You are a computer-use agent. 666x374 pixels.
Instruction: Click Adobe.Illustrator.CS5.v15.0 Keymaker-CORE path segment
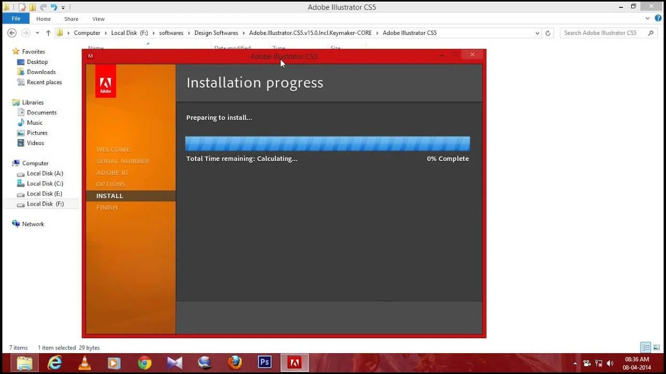click(310, 33)
